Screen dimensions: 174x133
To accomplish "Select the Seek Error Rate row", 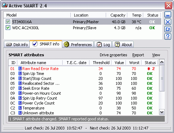I will point(84,88).
